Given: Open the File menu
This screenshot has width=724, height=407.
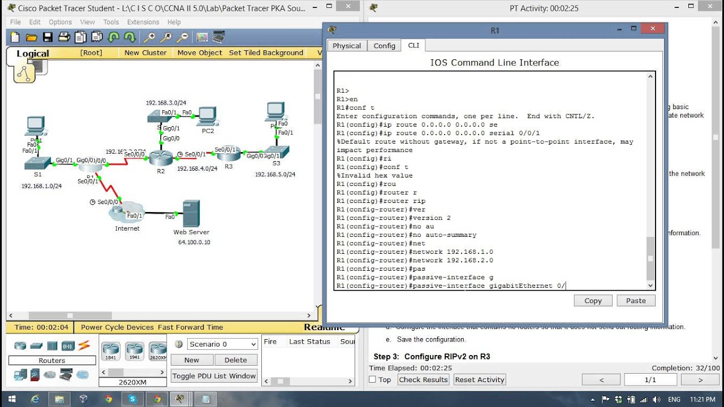Looking at the screenshot, I should pyautogui.click(x=15, y=22).
